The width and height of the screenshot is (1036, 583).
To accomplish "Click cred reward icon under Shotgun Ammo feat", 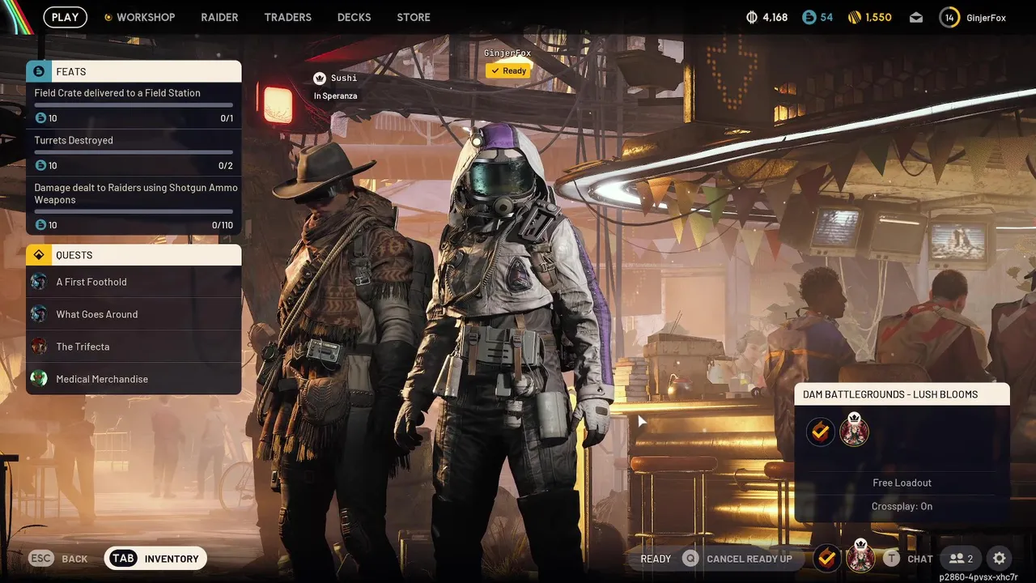I will [40, 225].
